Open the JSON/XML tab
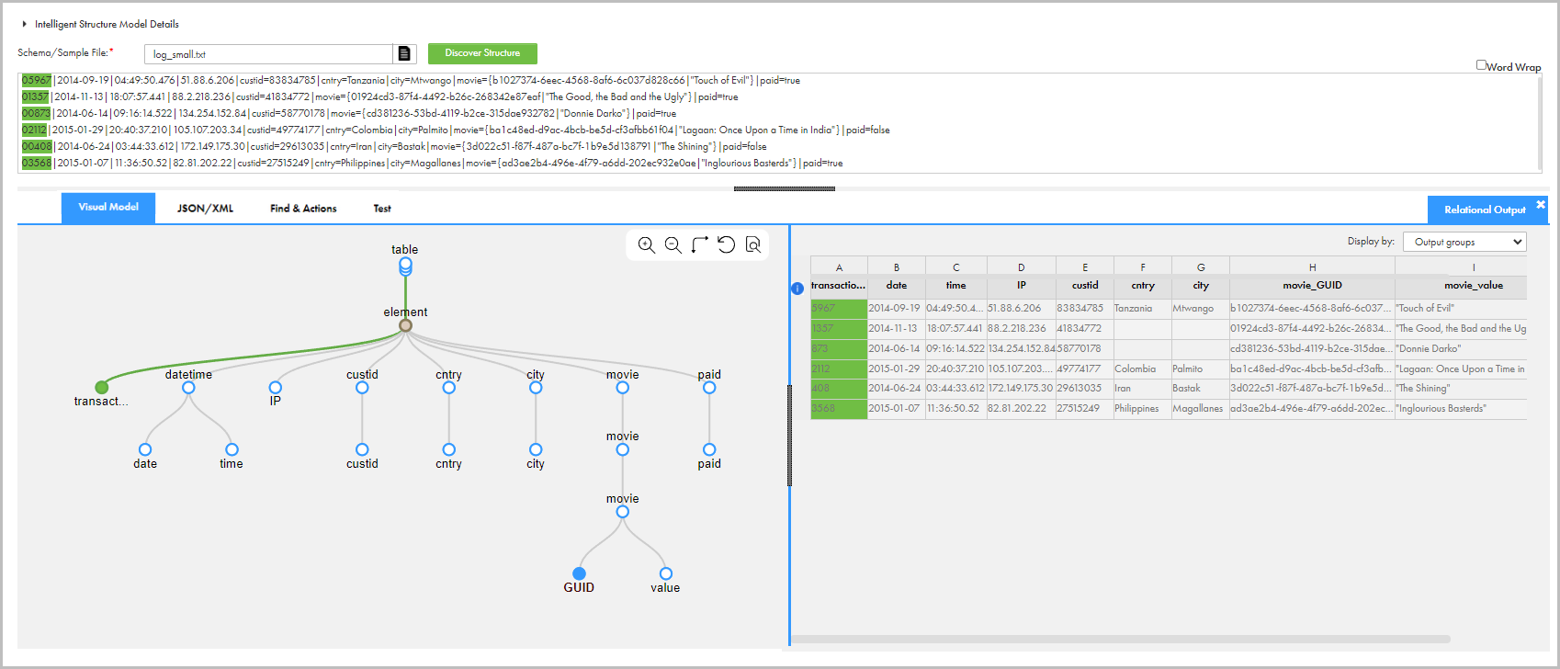1560x669 pixels. [x=205, y=209]
